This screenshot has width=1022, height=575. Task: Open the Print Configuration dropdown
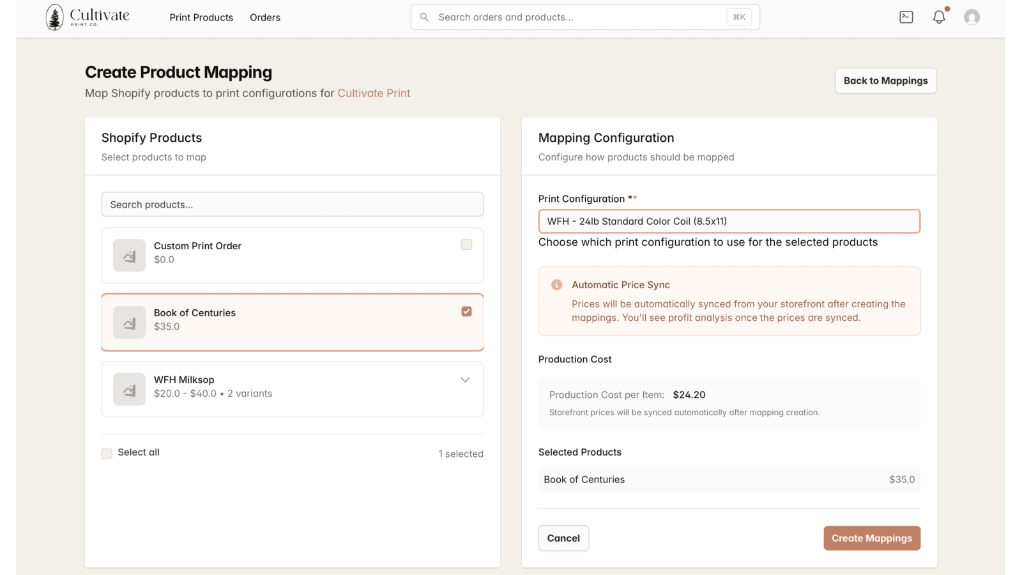(729, 221)
